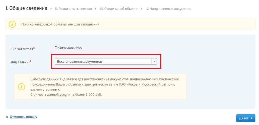Expand the Вид заявки dropdown arrow
Viewport: 259px width, 125px height.
[x=154, y=61]
